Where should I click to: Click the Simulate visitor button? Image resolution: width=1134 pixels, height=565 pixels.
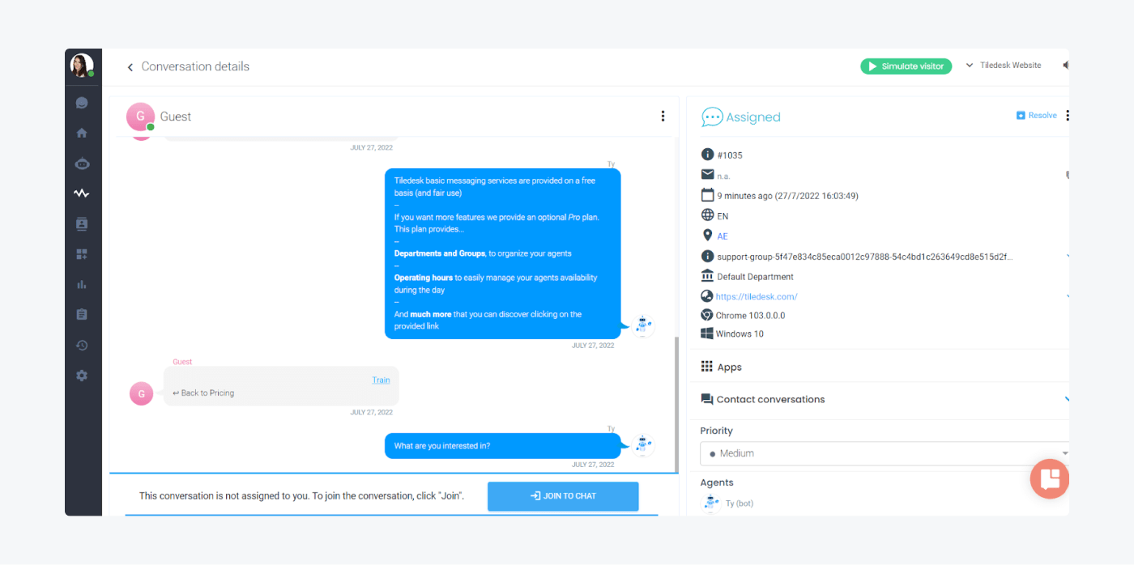906,66
